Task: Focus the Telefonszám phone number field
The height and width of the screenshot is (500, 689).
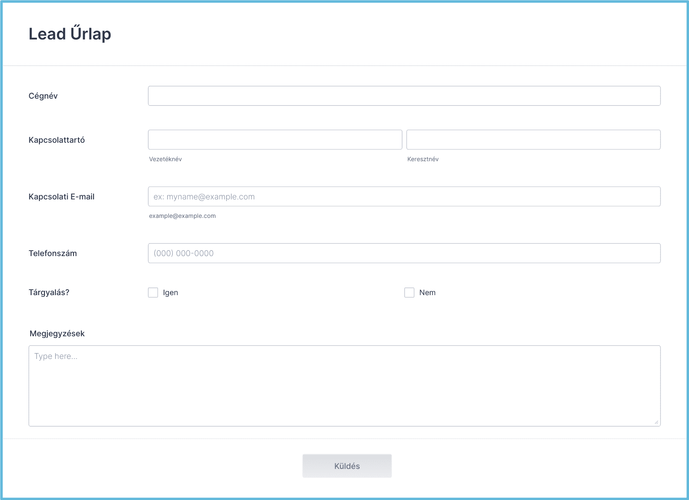Action: click(x=404, y=253)
